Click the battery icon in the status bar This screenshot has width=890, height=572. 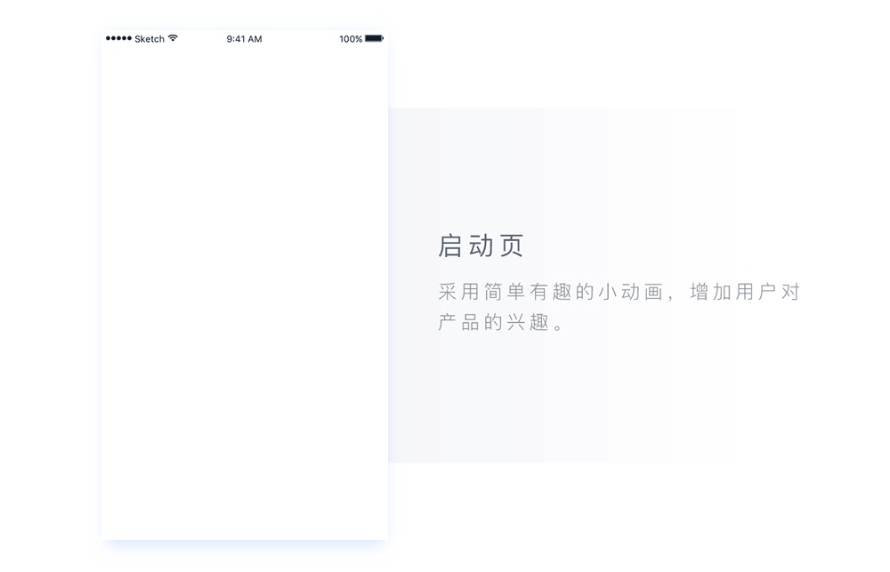coord(375,38)
